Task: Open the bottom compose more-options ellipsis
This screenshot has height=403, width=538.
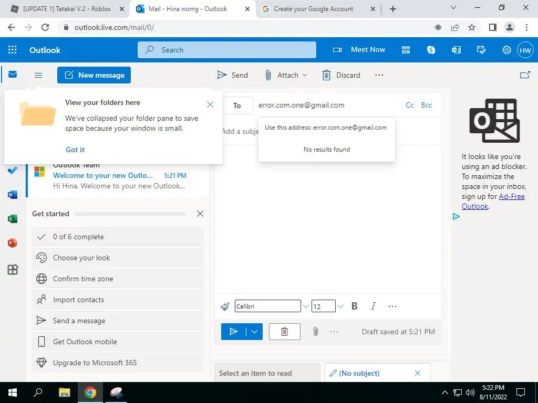Action: [334, 332]
